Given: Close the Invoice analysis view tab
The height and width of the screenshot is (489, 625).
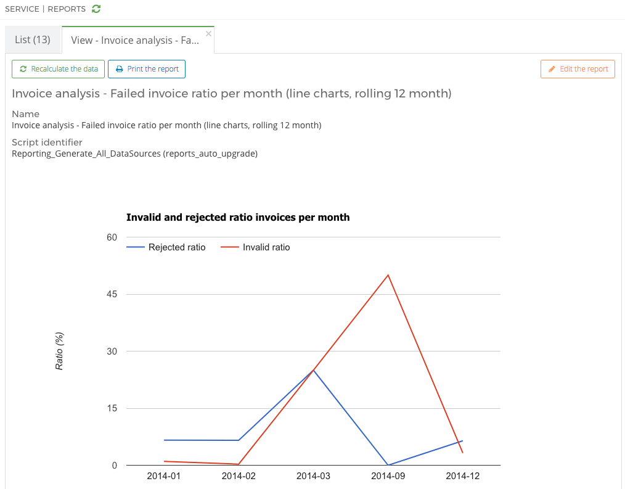Looking at the screenshot, I should [208, 34].
